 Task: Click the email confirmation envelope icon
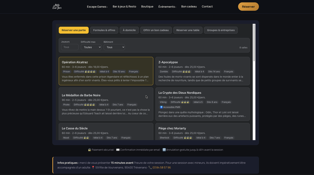[118, 150]
